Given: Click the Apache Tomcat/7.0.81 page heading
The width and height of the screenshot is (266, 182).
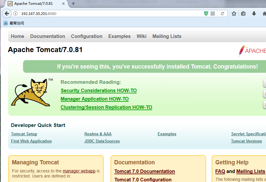Looking at the screenshot, I should pos(45,50).
